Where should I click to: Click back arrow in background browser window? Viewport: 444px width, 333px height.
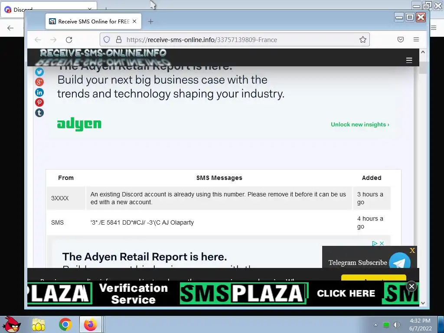point(10,28)
